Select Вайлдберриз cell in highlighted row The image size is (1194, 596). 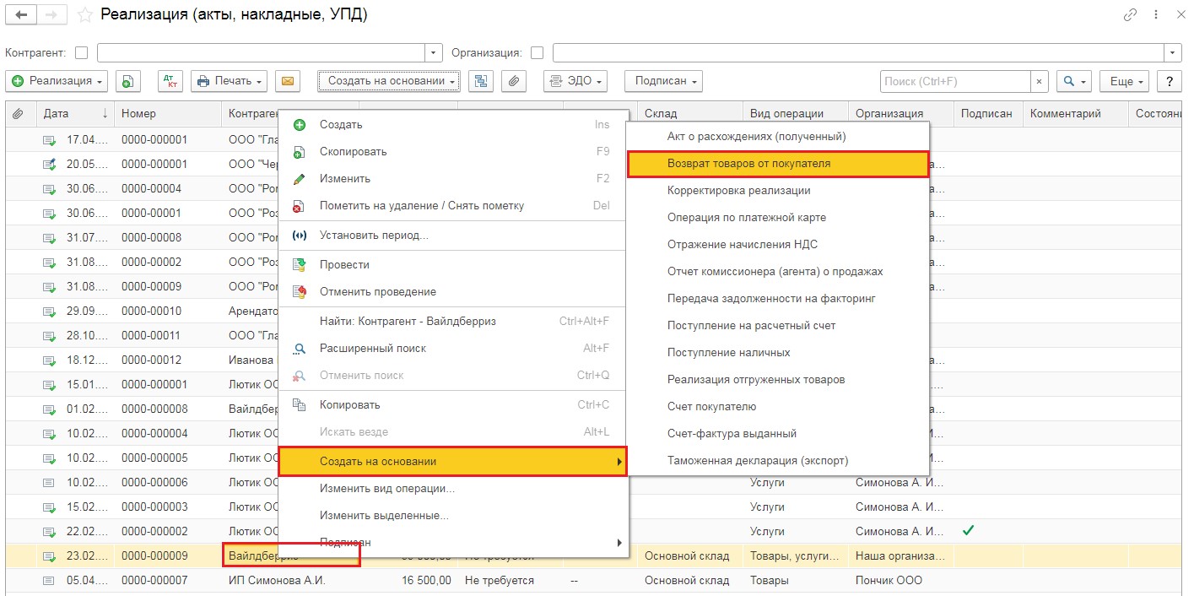coord(291,556)
